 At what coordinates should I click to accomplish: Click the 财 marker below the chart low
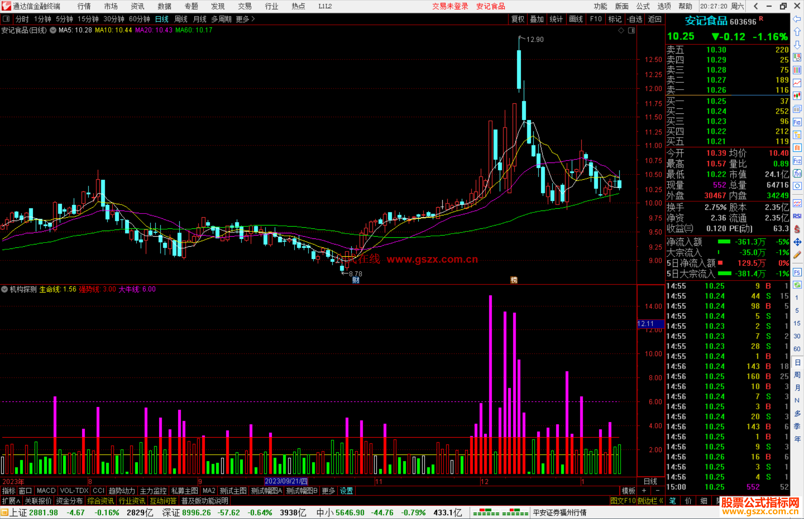[356, 280]
